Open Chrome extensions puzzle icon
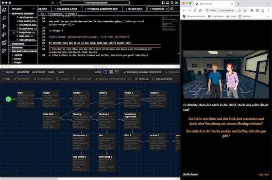The height and width of the screenshot is (180, 272). pyautogui.click(x=252, y=11)
